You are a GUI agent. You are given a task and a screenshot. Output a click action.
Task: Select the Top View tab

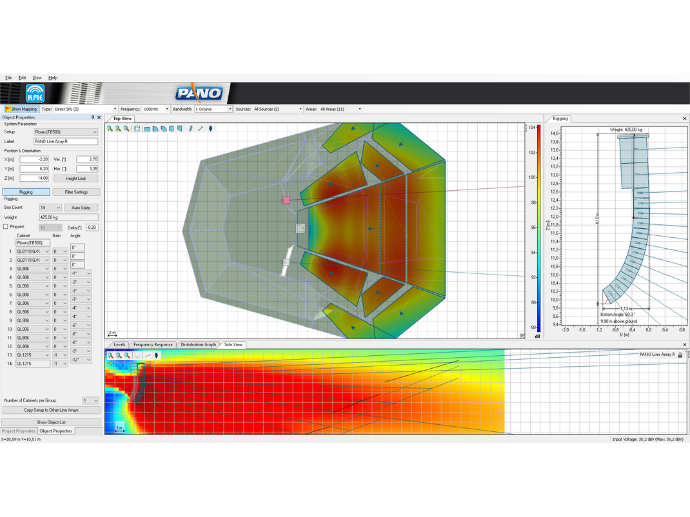coord(122,119)
